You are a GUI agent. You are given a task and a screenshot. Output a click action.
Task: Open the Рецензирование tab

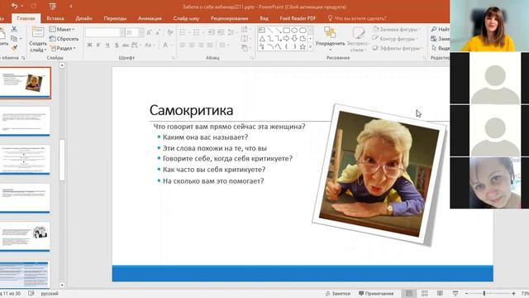(230, 18)
